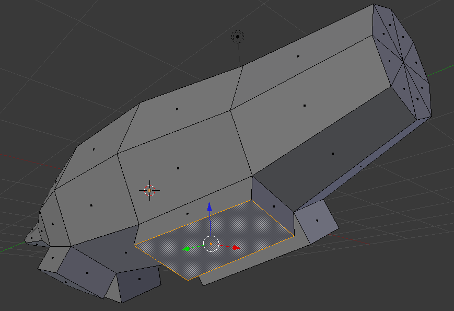454x311 pixels.
Task: Select the lamp object above the mesh
Action: [238, 37]
